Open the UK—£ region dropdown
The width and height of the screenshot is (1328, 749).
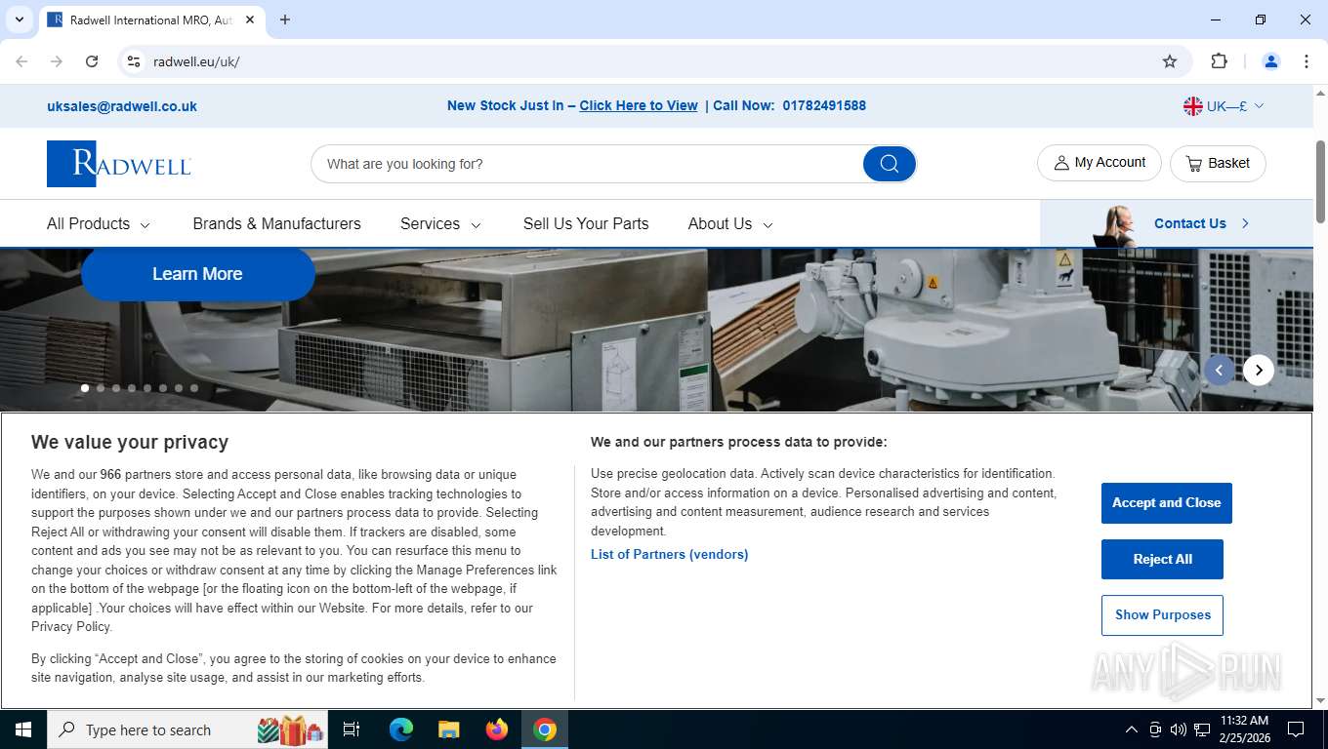(x=1224, y=106)
